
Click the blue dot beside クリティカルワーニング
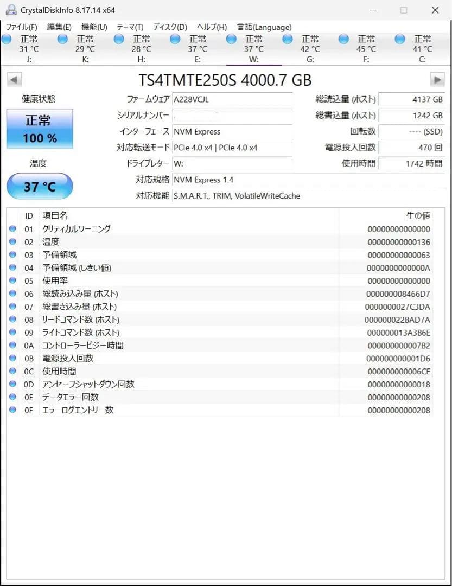12,228
